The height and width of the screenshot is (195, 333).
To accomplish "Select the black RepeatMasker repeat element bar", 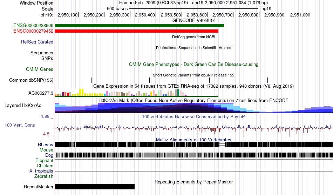I will [x=95, y=187].
